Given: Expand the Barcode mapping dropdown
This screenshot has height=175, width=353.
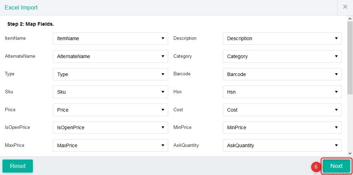Looking at the screenshot, I should (282, 74).
